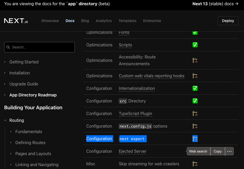Open Templates in the top navigation
244x169 pixels.
127,21
